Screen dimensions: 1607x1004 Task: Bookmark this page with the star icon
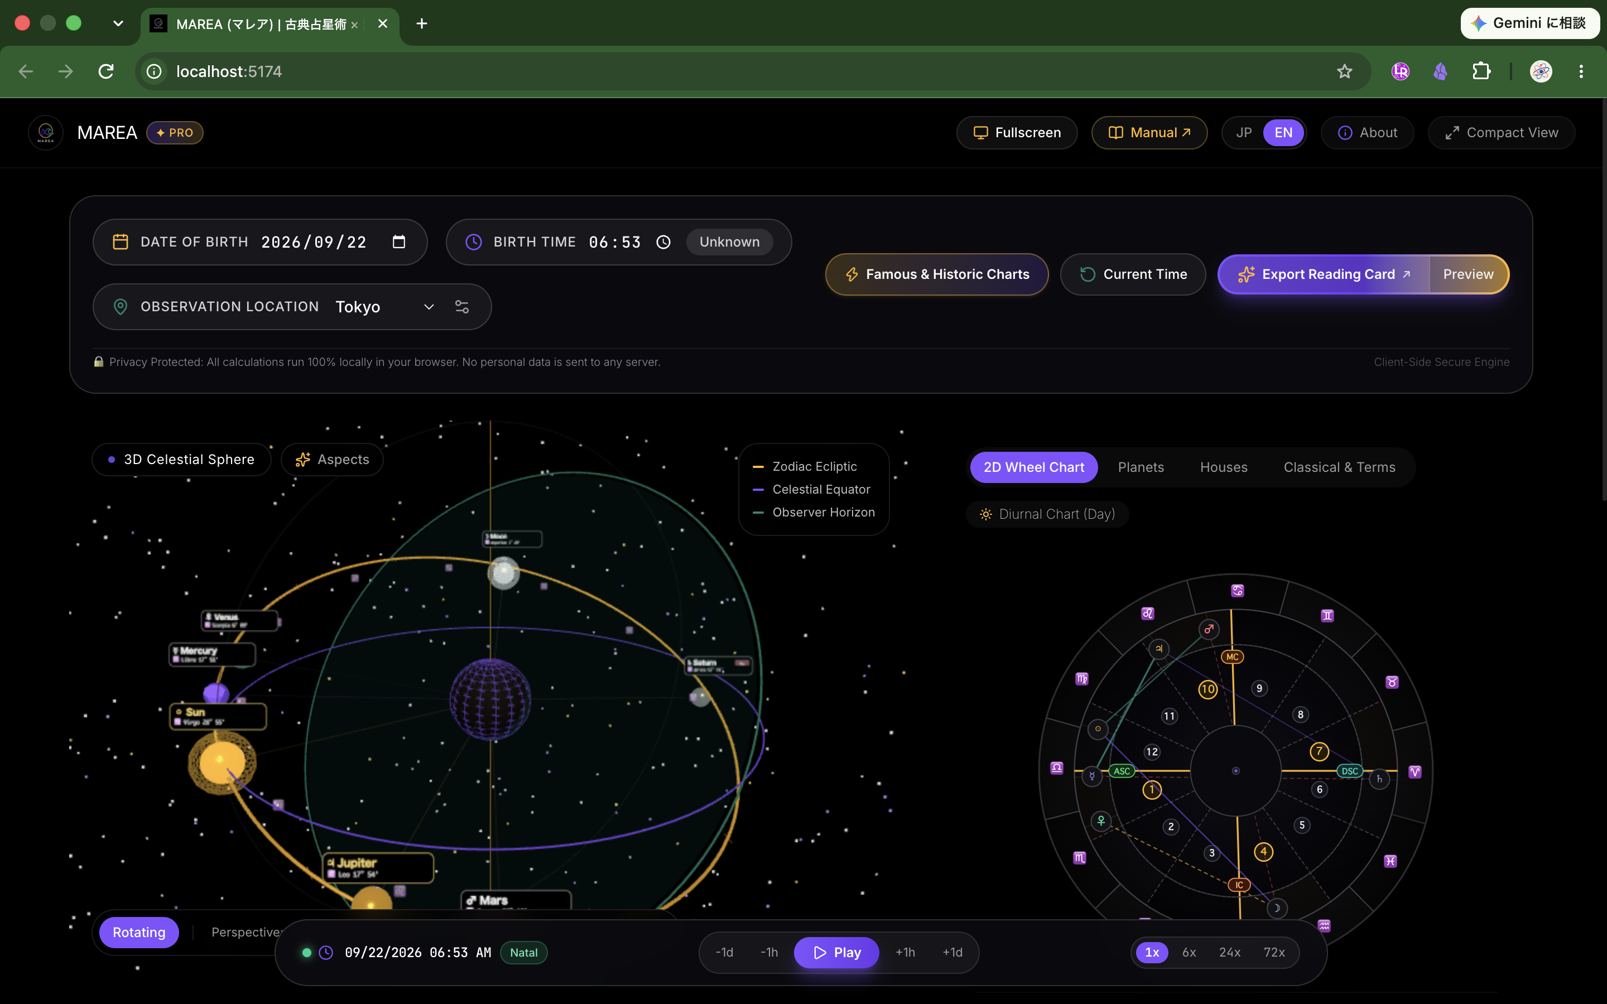[1345, 71]
